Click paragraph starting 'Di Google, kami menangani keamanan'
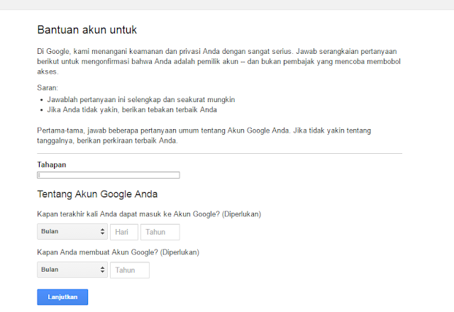 click(x=219, y=62)
